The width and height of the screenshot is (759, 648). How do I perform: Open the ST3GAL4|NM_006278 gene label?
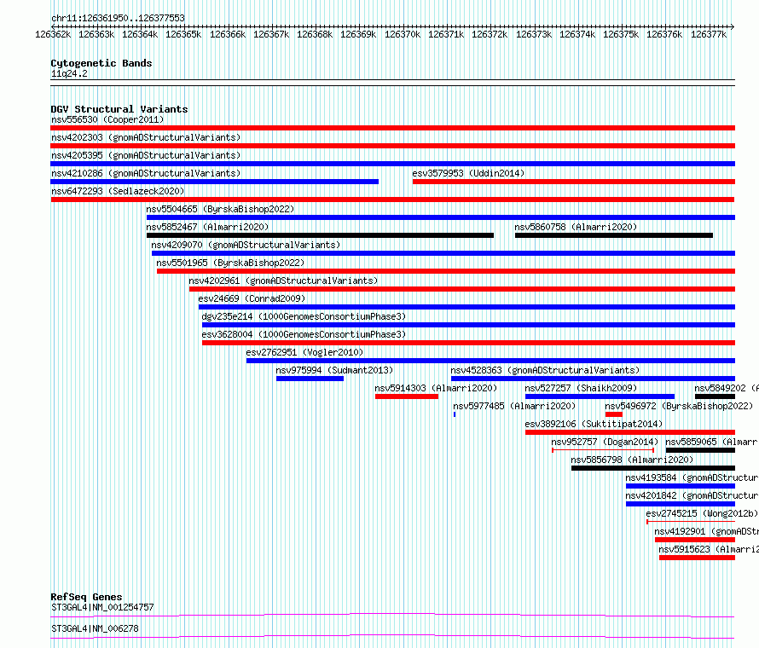pyautogui.click(x=95, y=628)
